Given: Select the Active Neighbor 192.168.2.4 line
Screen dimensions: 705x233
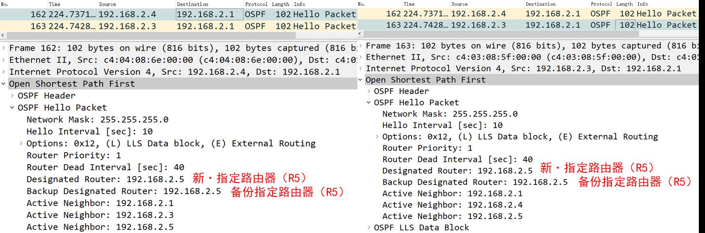Looking at the screenshot, I should 452,205.
